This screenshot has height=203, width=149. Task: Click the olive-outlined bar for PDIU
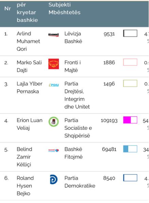click(130, 84)
